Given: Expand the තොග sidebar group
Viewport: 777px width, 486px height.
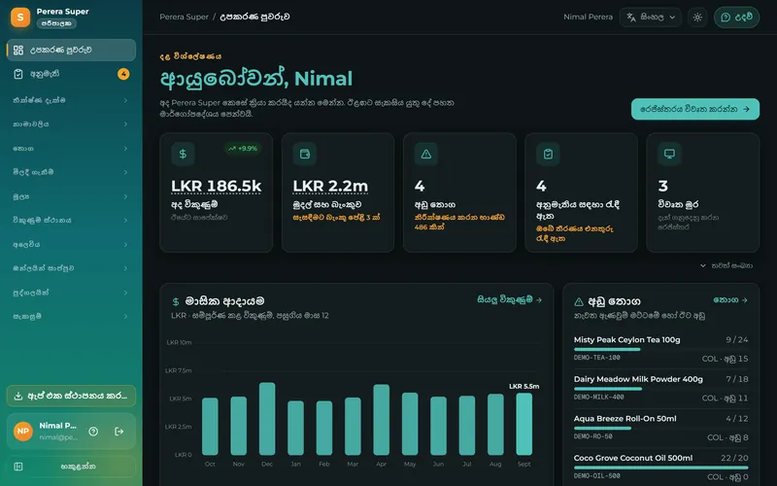Looking at the screenshot, I should click(x=71, y=149).
